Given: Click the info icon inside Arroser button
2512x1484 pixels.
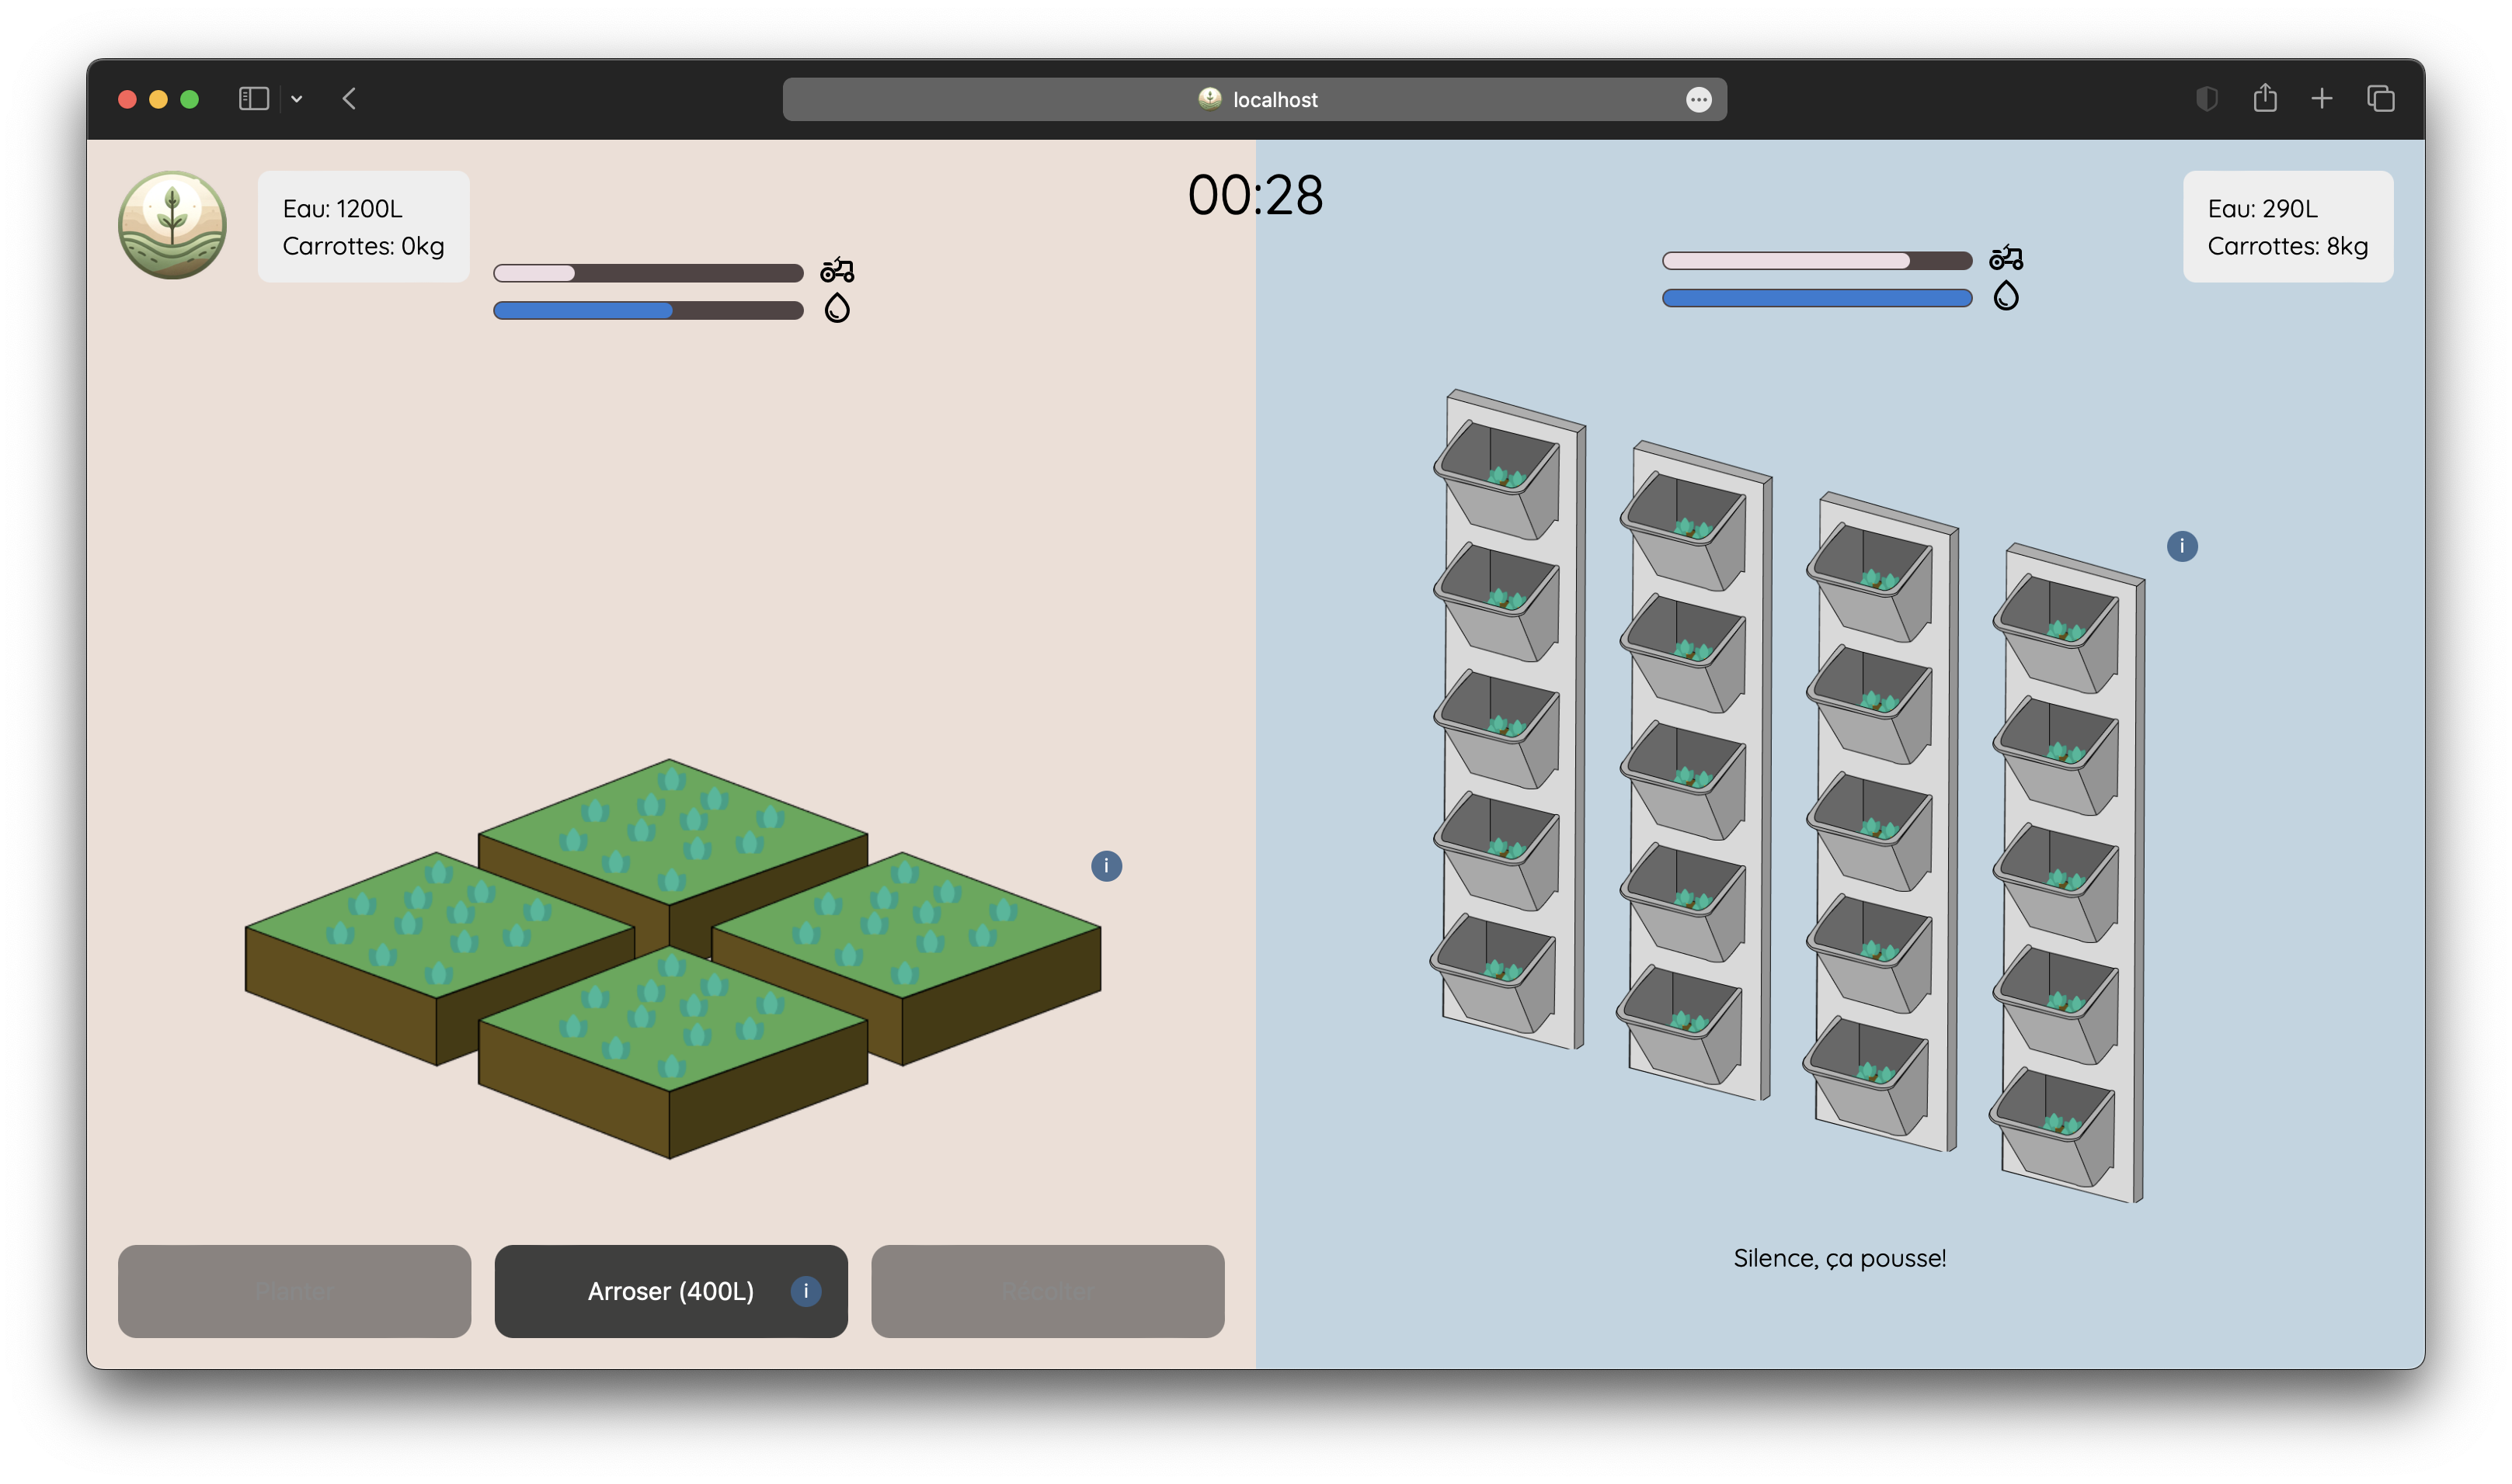Looking at the screenshot, I should pyautogui.click(x=805, y=1291).
